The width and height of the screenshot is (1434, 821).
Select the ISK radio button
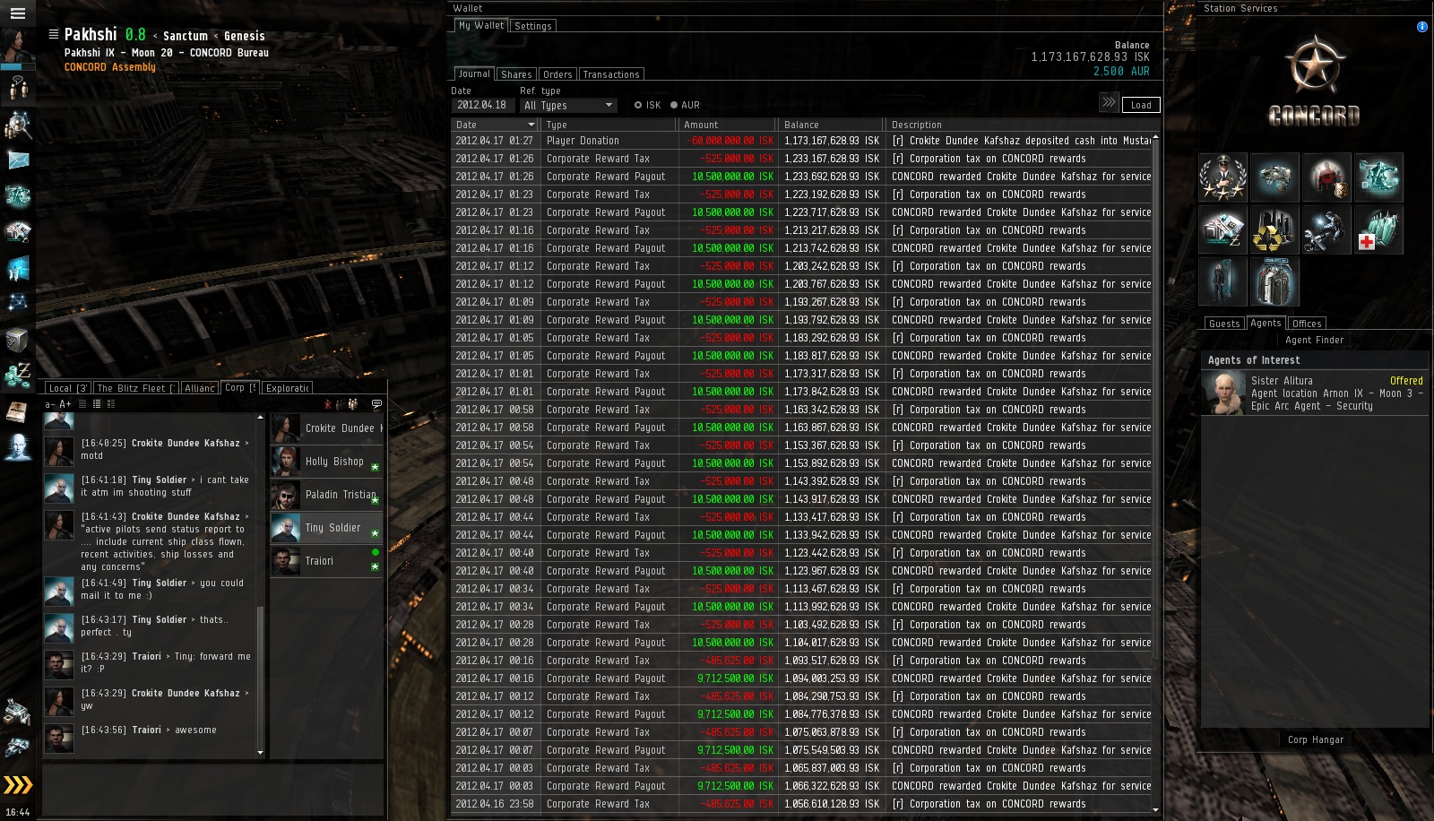(x=638, y=105)
